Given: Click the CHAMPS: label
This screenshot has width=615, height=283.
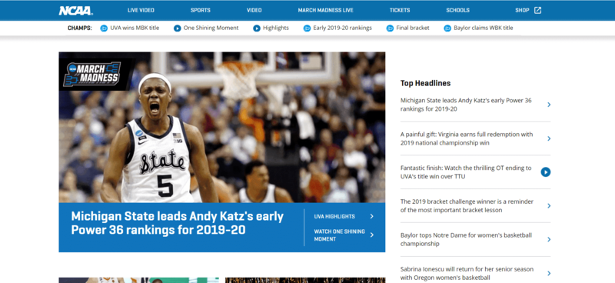Looking at the screenshot, I should 80,28.
